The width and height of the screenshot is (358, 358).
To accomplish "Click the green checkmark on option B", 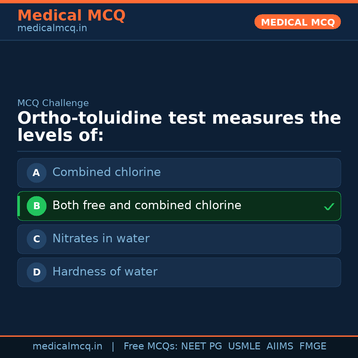I will coord(329,207).
